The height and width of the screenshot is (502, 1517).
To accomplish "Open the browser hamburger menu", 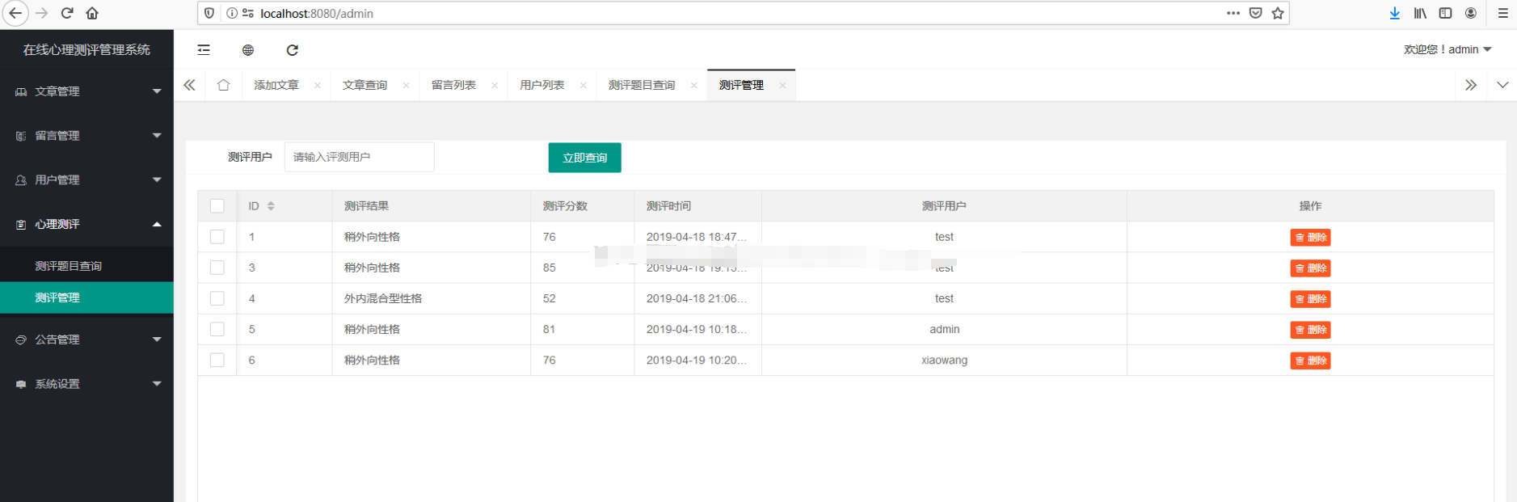I will coord(1503,13).
